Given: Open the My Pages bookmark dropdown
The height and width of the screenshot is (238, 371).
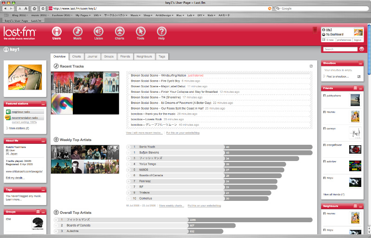Looking at the screenshot, I should point(83,15).
